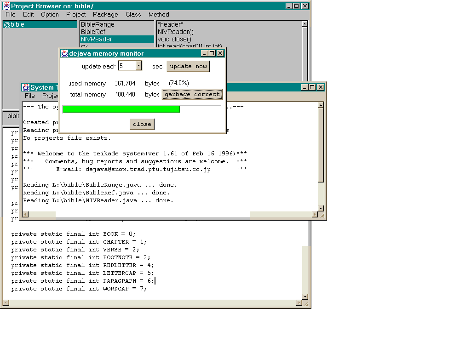Open the update interval seconds dropdown

pyautogui.click(x=138, y=66)
